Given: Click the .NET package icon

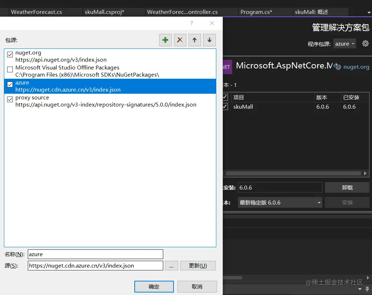Looking at the screenshot, I should [x=227, y=67].
